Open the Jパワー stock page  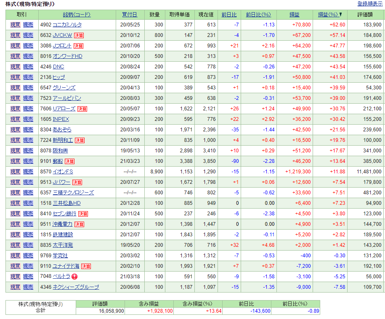[x=61, y=182]
